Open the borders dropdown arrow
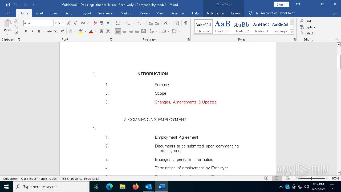Viewport: 341px width, 192px height. point(179,31)
